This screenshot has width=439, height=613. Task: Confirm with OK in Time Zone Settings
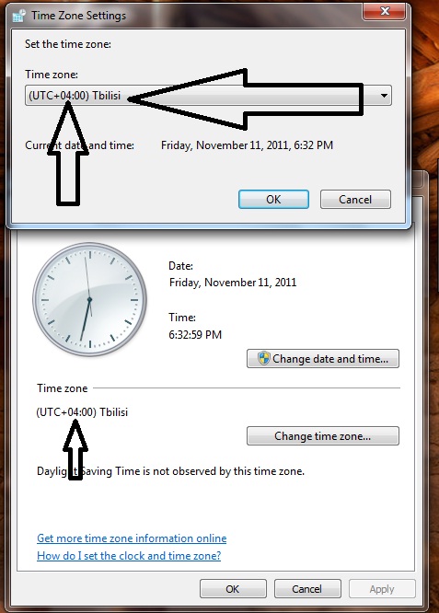tap(273, 200)
